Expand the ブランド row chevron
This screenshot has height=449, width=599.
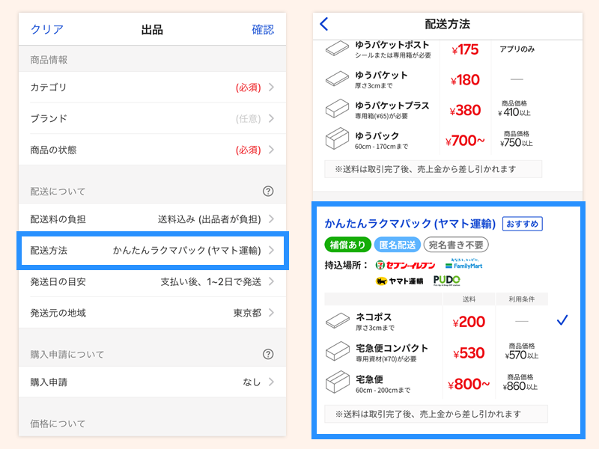tap(271, 118)
